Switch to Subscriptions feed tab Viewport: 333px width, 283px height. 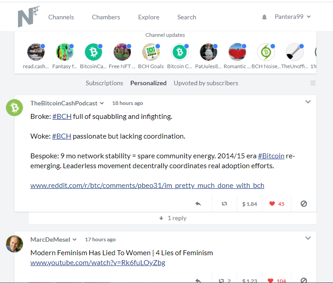coord(104,83)
